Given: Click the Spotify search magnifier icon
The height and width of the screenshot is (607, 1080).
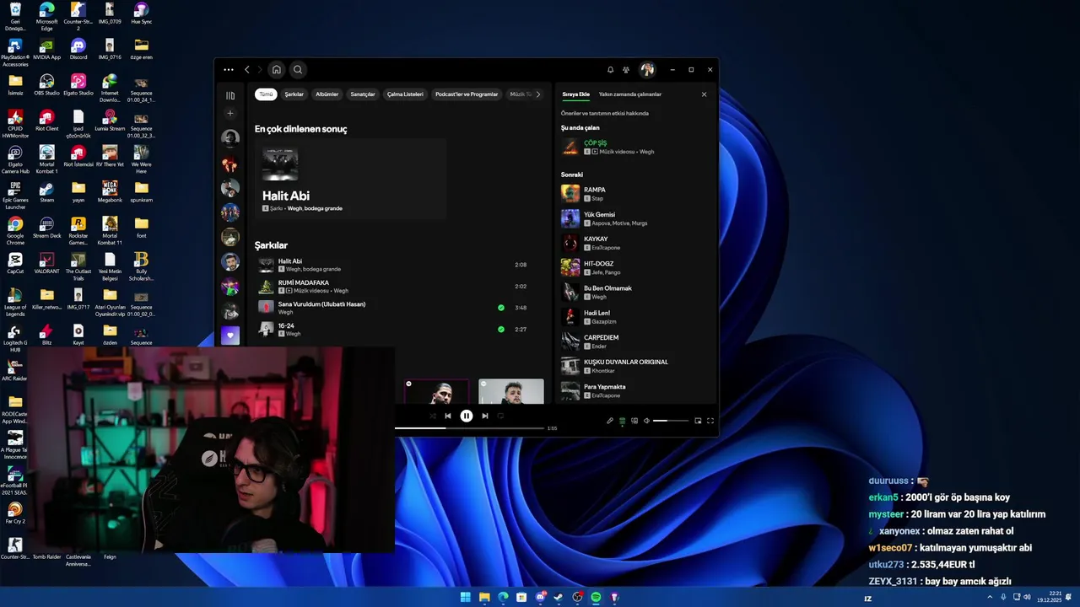Looking at the screenshot, I should coord(297,70).
